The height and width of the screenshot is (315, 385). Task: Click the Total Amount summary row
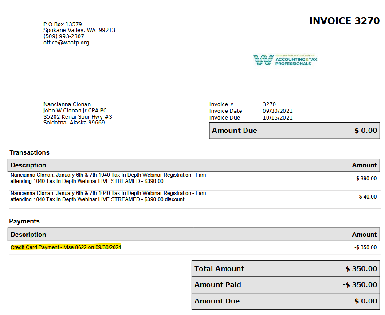[x=286, y=269]
